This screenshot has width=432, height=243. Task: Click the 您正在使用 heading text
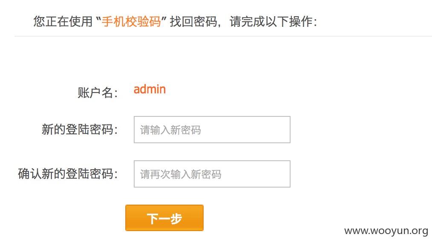point(63,21)
